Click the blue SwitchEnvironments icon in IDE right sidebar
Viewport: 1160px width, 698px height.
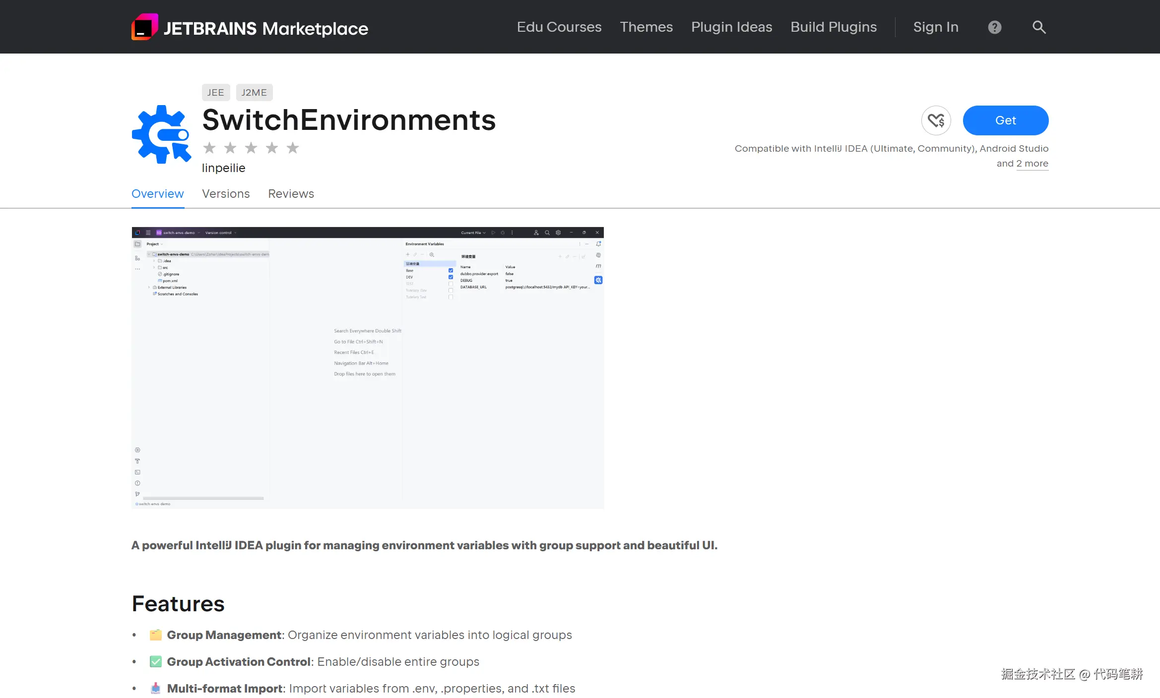598,280
